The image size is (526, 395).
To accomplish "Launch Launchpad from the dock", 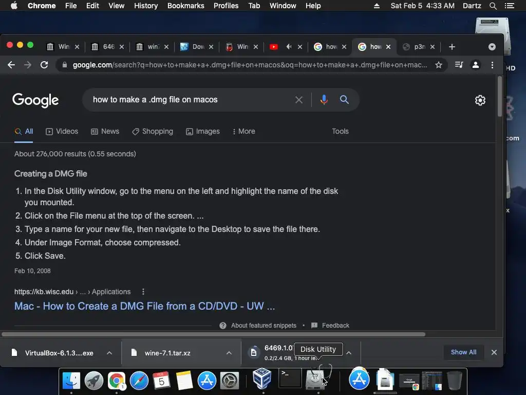I will pos(94,380).
